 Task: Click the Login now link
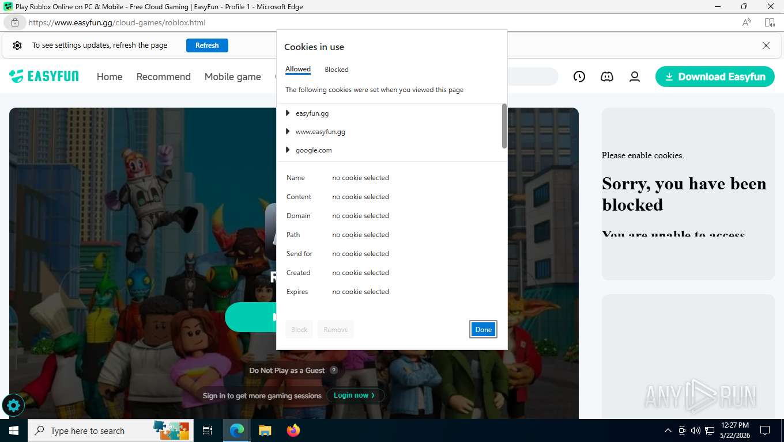pyautogui.click(x=355, y=395)
